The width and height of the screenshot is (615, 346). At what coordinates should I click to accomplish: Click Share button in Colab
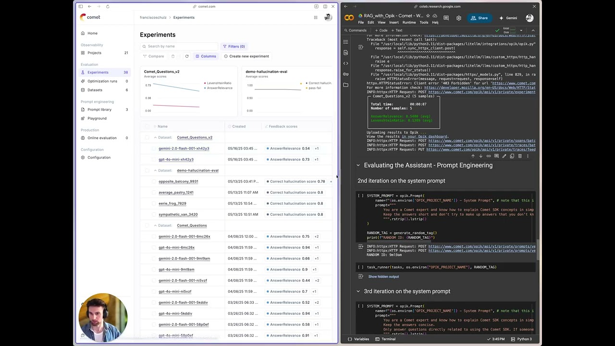[480, 18]
